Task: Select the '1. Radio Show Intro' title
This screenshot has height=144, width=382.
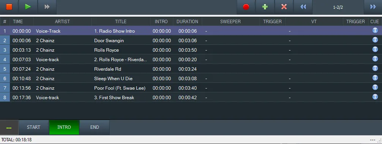Action: pyautogui.click(x=115, y=31)
